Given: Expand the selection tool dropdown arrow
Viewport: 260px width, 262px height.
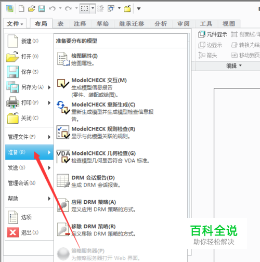Looking at the screenshot, I should [93, 8].
